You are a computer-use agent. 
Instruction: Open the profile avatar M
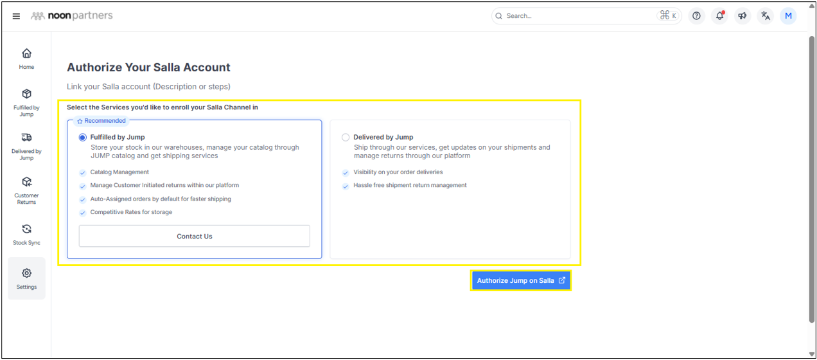(788, 16)
